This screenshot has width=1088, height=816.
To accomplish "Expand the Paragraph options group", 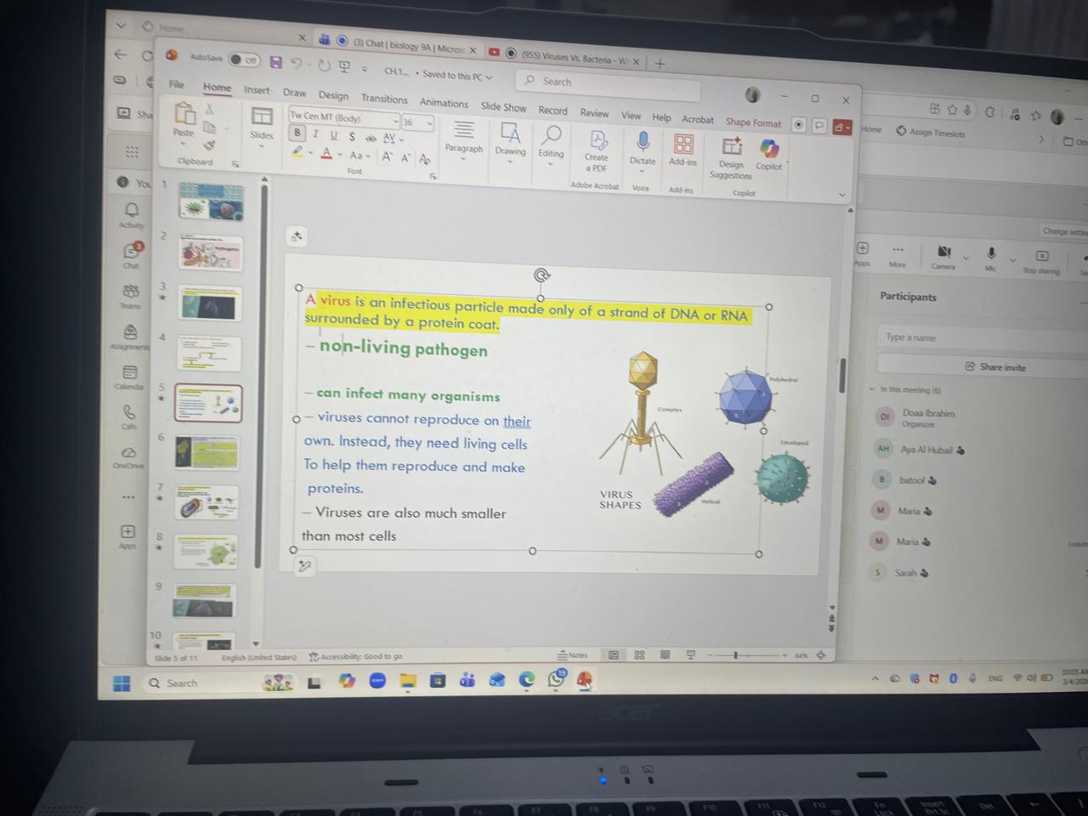I will click(x=463, y=135).
